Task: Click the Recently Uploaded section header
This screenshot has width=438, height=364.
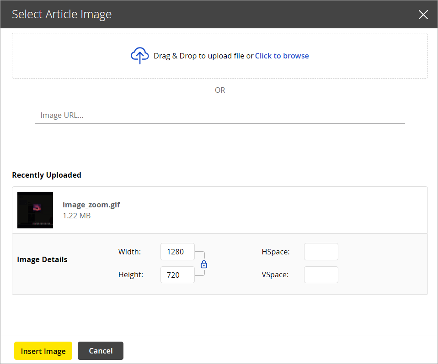Action: 46,175
